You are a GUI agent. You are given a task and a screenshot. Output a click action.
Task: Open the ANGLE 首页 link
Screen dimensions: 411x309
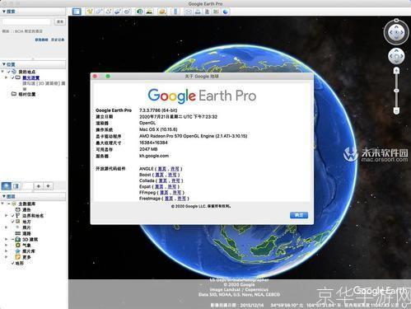[x=162, y=169]
